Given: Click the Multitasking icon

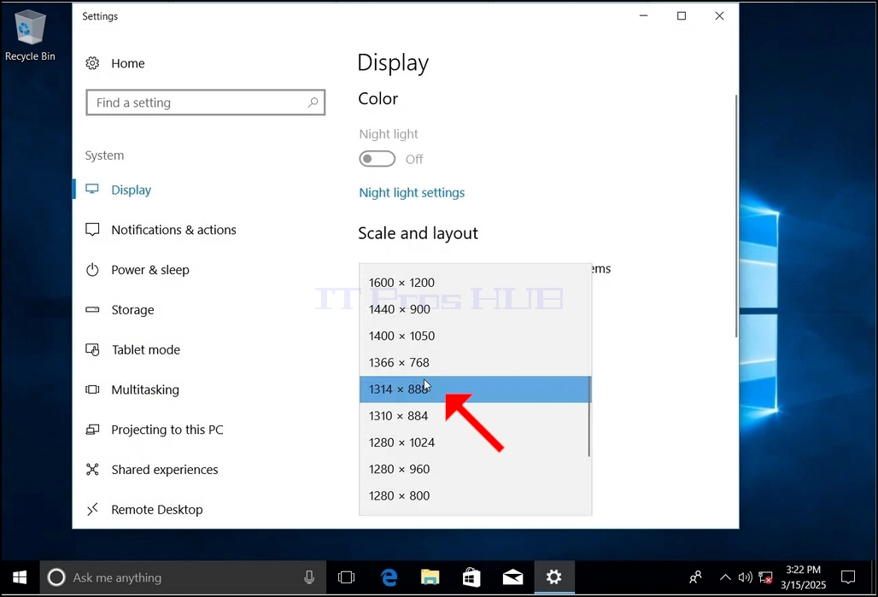Looking at the screenshot, I should pos(92,389).
